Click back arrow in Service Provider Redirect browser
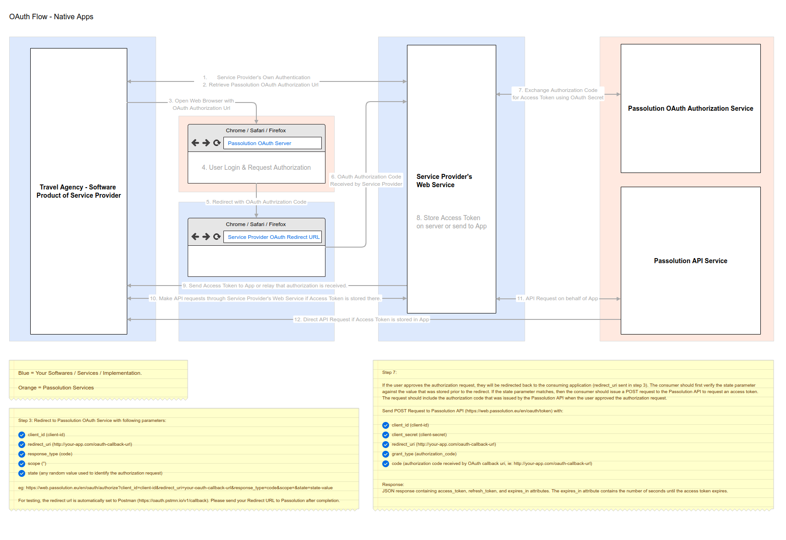The width and height of the screenshot is (786, 540). (195, 237)
